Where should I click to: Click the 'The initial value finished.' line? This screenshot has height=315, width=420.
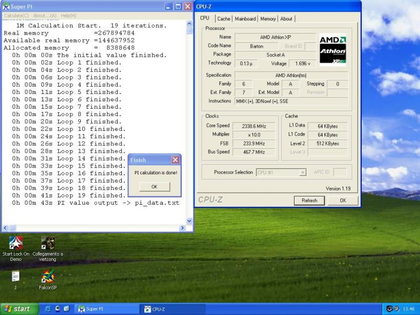pyautogui.click(x=89, y=55)
